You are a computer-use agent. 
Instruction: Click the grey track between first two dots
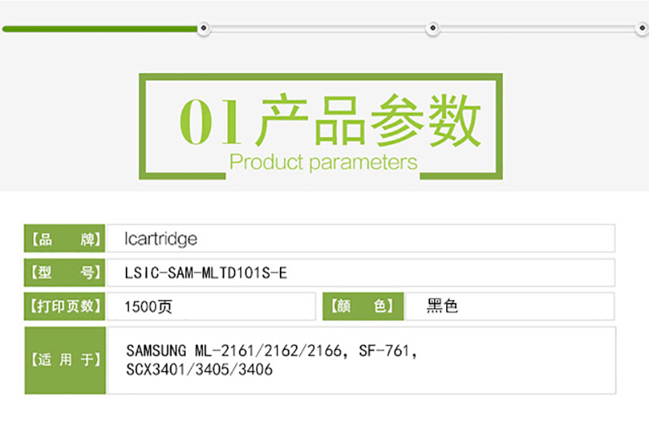318,28
